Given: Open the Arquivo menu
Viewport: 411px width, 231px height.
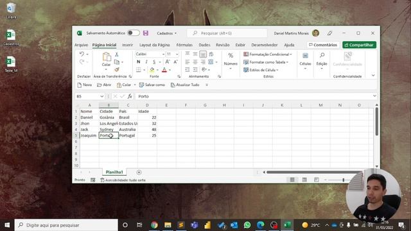Looking at the screenshot, I should (x=82, y=45).
